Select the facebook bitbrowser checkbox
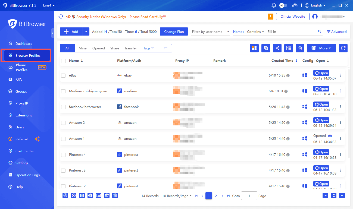 pos(63,107)
